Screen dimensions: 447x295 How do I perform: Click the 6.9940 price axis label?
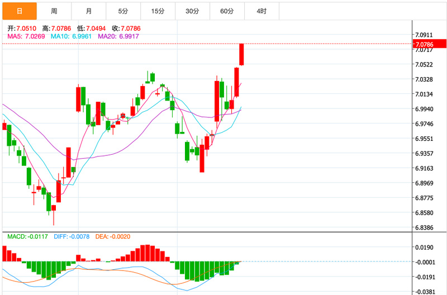pos(424,109)
